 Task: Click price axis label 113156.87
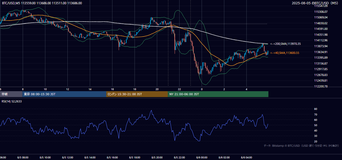click(x=321, y=63)
